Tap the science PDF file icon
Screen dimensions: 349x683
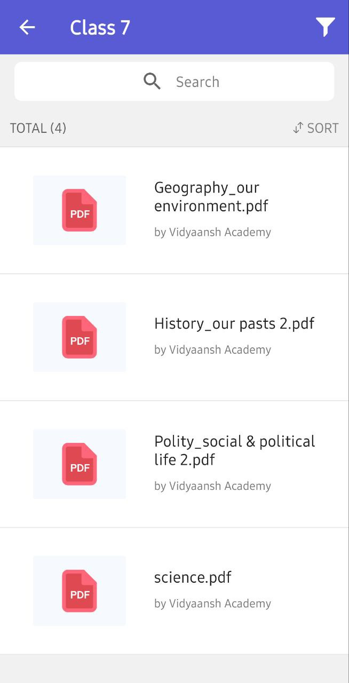tap(80, 591)
